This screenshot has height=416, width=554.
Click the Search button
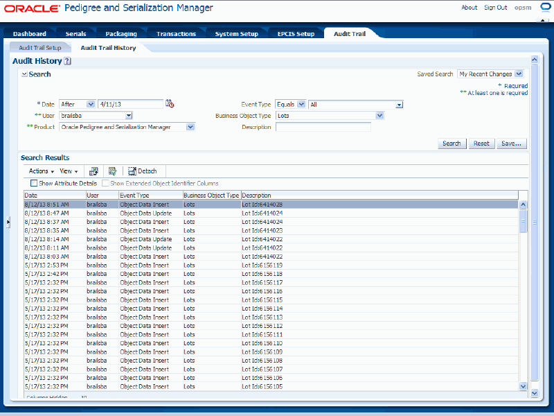(452, 144)
